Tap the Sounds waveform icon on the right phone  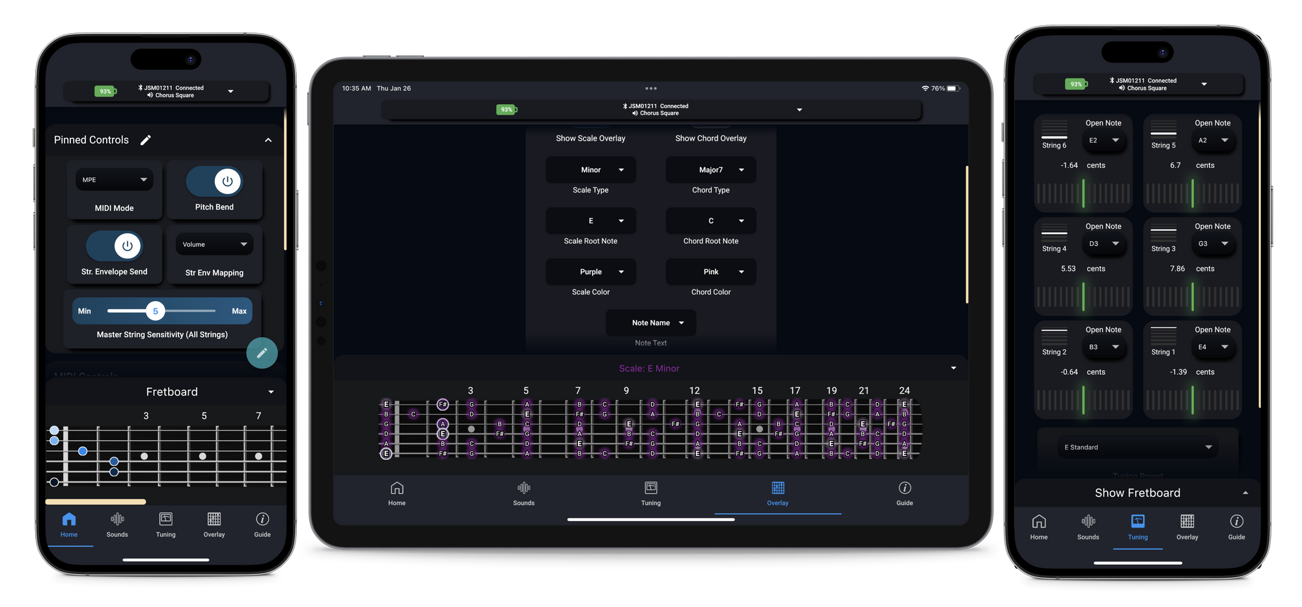[x=1088, y=520]
